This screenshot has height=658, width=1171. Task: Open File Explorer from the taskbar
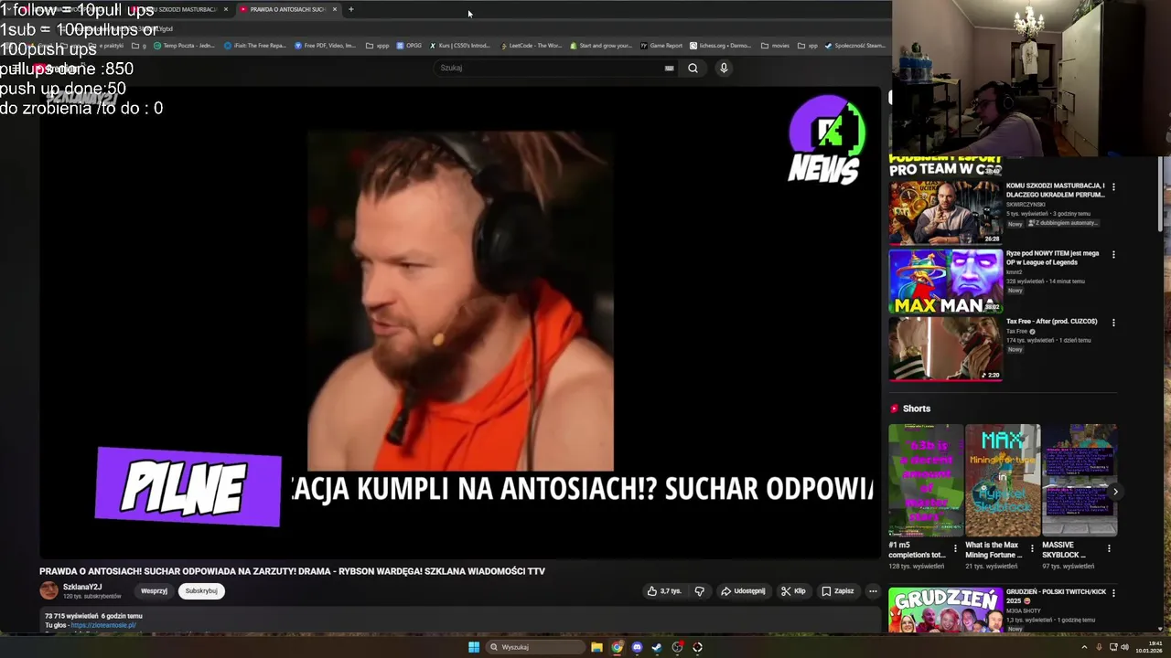(596, 647)
